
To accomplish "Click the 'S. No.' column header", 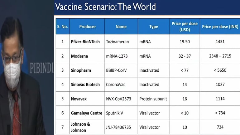I will pos(62,27).
